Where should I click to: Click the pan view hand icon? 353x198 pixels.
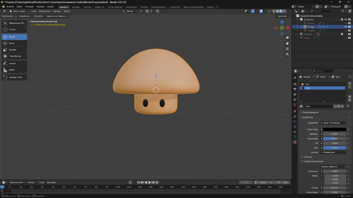point(287,43)
